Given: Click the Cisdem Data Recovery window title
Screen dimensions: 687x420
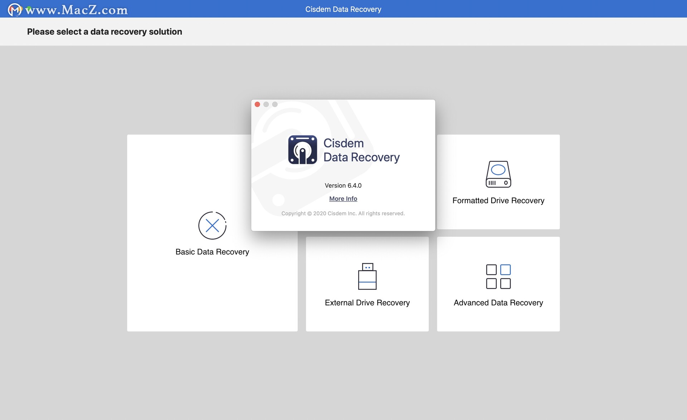Looking at the screenshot, I should coord(343,9).
